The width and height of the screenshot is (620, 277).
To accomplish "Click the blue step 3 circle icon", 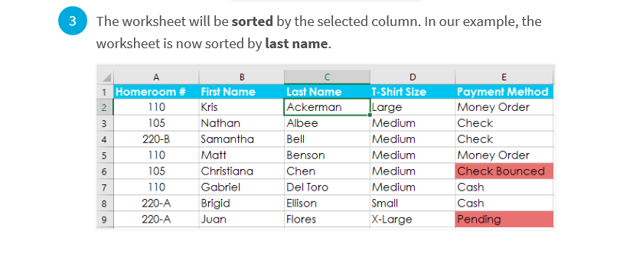I will click(x=73, y=21).
